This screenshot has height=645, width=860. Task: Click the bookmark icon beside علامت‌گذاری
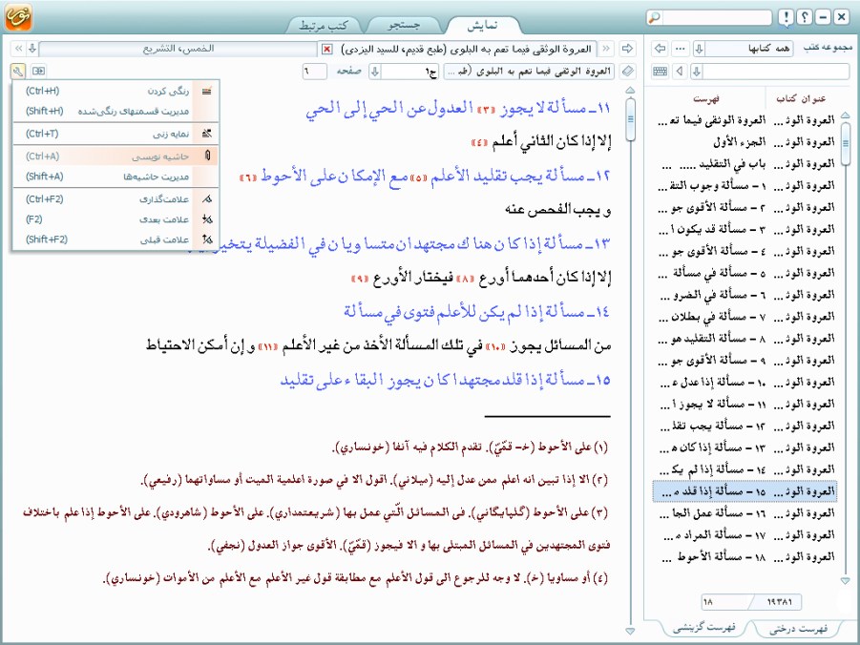(x=207, y=199)
